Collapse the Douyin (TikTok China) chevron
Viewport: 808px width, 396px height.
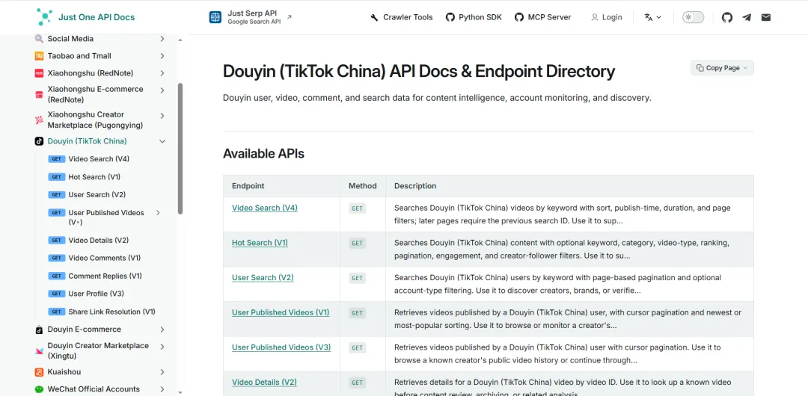[162, 141]
